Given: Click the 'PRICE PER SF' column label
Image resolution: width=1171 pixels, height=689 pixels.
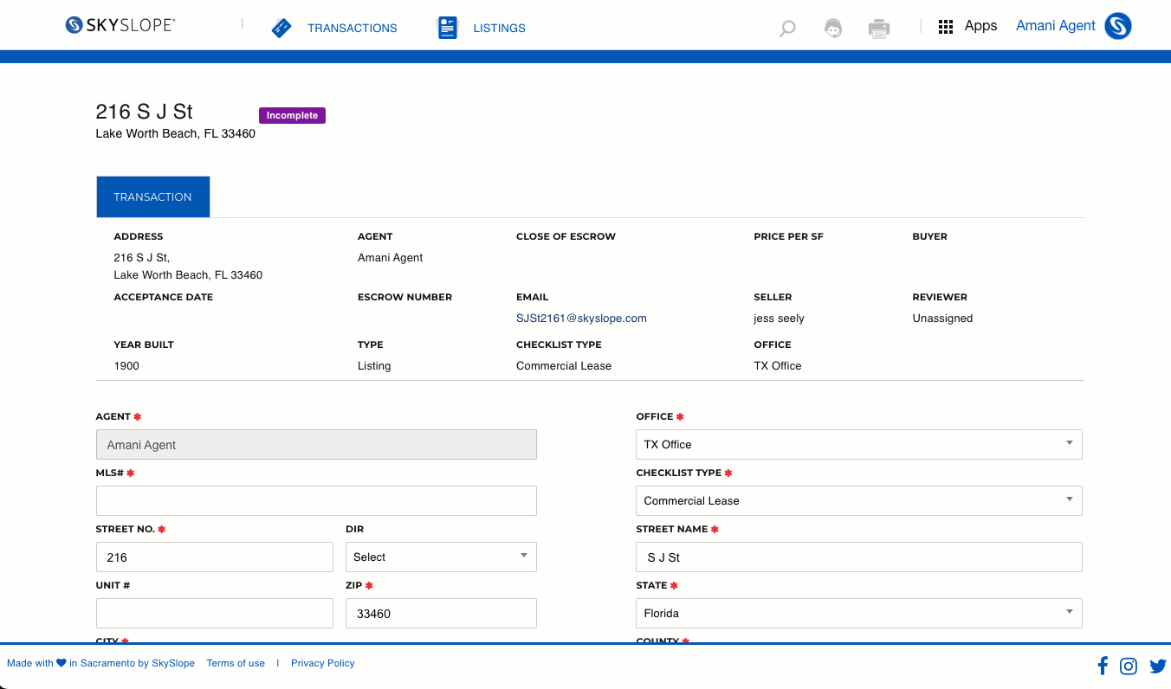Looking at the screenshot, I should [788, 236].
